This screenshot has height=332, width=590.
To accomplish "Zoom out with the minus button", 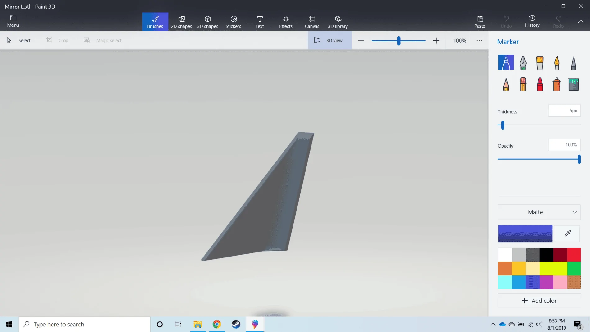I will point(361,40).
